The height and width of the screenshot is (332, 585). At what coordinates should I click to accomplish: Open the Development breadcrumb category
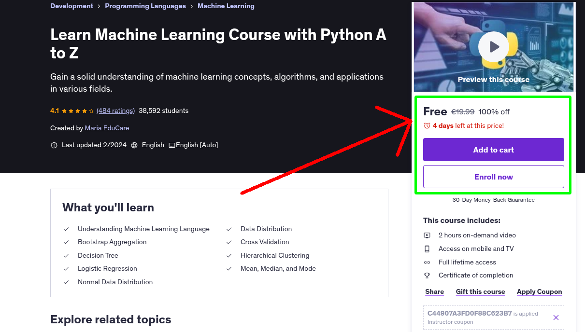pyautogui.click(x=71, y=6)
